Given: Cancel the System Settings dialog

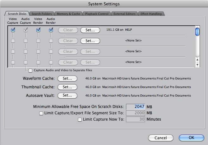Looking at the screenshot, I should tap(161, 138).
